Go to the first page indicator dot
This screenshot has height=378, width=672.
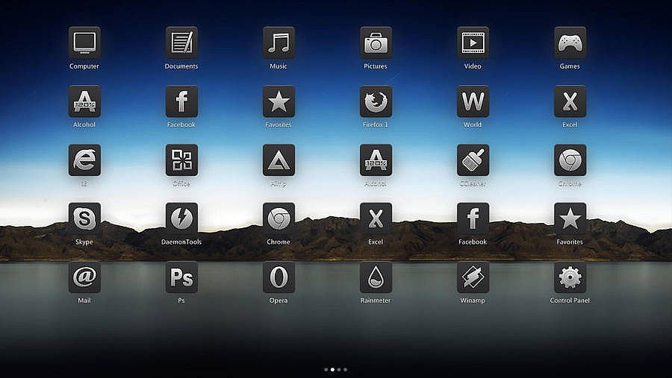coord(326,370)
